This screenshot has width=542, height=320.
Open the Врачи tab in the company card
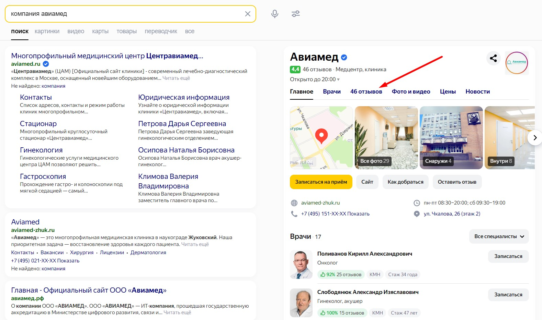tap(332, 91)
